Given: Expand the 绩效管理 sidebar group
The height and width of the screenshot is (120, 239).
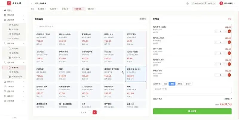Looking at the screenshot, I should coord(24,91).
